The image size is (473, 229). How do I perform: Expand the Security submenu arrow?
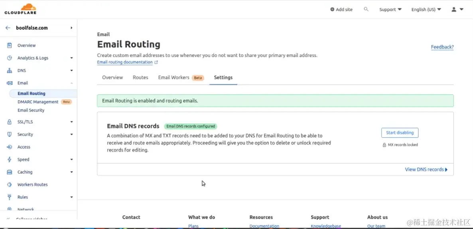pyautogui.click(x=71, y=134)
